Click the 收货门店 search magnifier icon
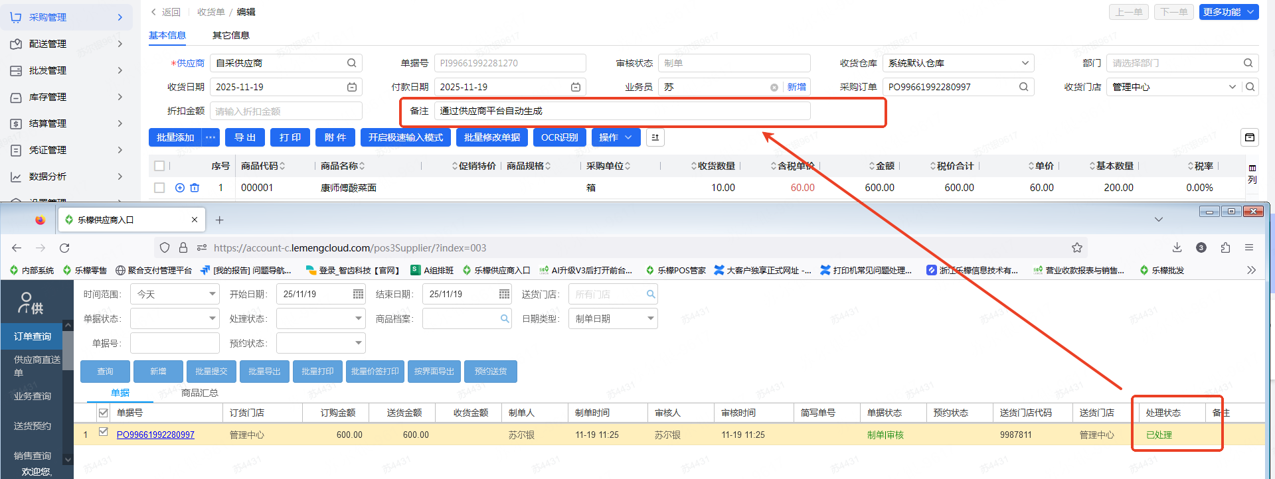This screenshot has width=1275, height=479. (1250, 87)
